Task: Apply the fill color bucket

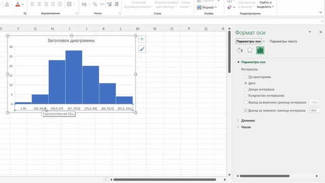Action: [7, 4]
